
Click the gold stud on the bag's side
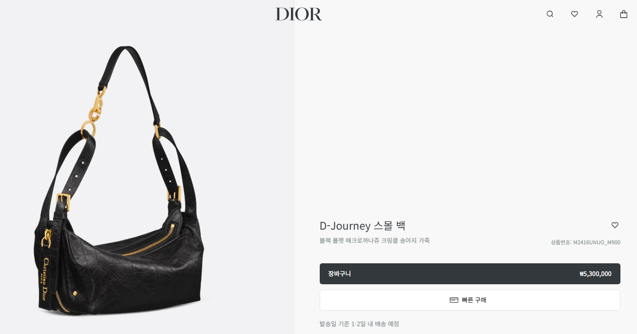(75, 293)
